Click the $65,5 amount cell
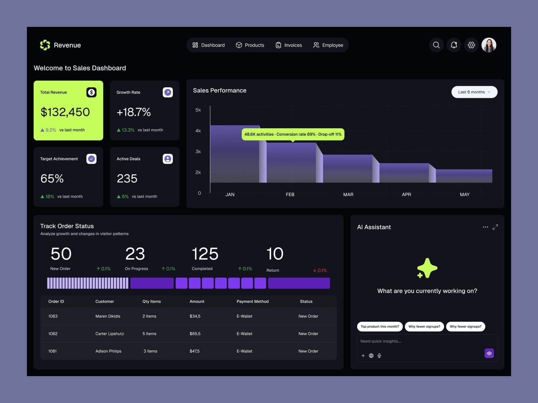 [195, 334]
